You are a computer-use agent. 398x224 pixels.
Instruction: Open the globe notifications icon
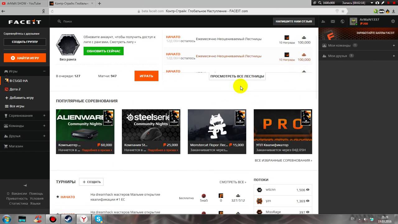click(x=343, y=21)
